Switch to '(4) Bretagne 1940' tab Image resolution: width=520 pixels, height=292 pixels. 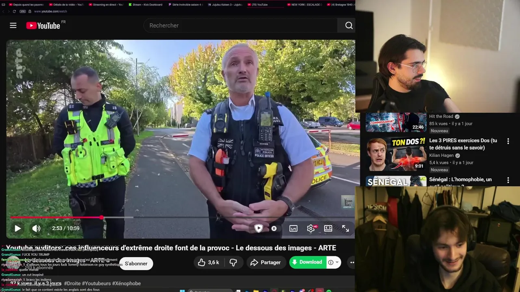point(340,4)
